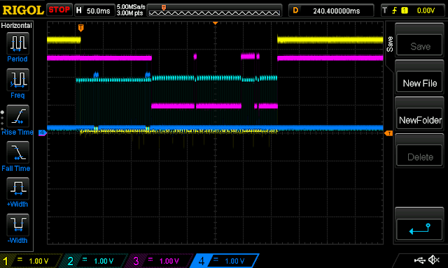This screenshot has height=268, width=448.
Task: Click the 5.00MSa/s sample rate readout
Action: pyautogui.click(x=131, y=7)
